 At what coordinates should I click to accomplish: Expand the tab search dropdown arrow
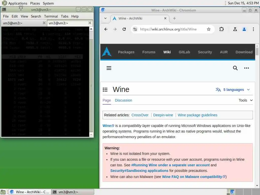pyautogui.click(x=105, y=18)
